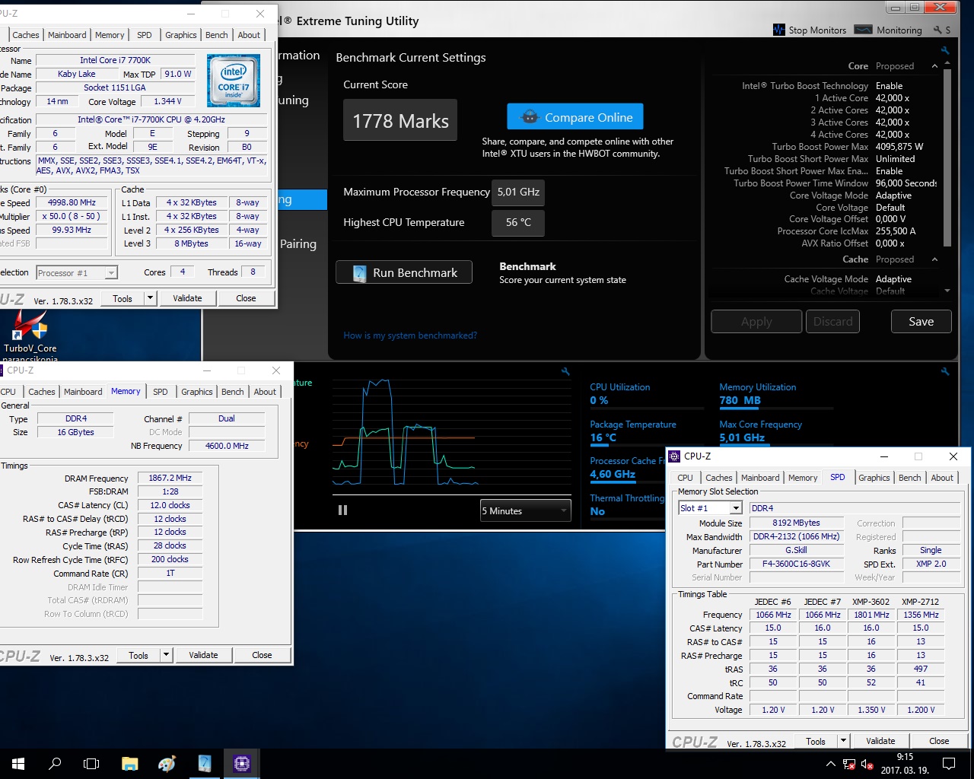This screenshot has height=779, width=974.
Task: Click Validate in CPU-Z Memory window
Action: [x=203, y=655]
